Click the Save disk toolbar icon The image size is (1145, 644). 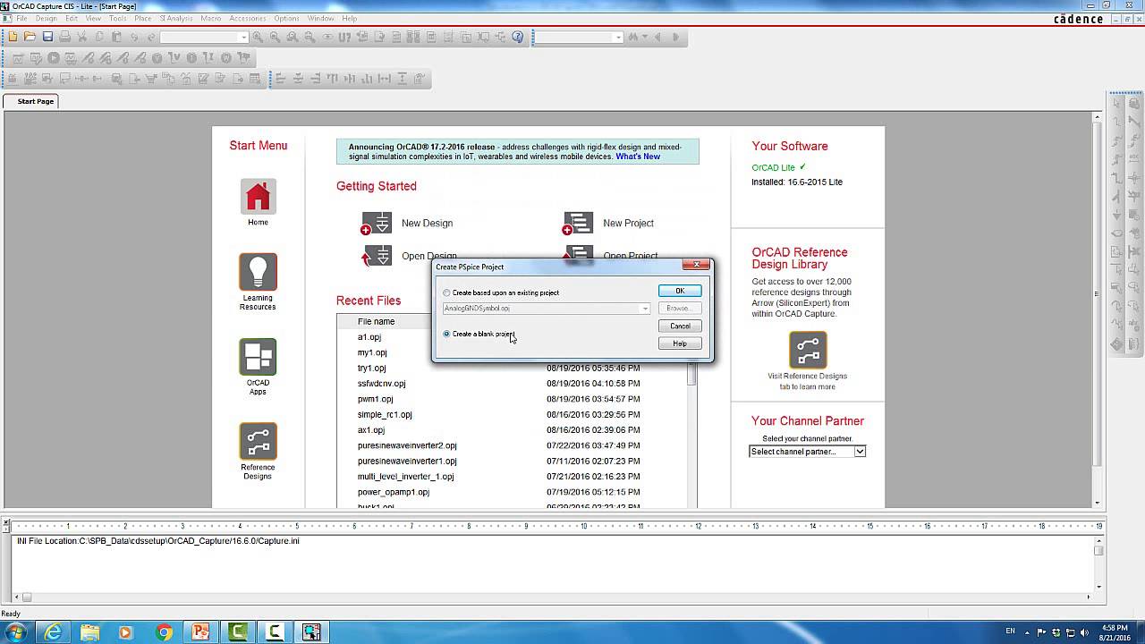(47, 37)
